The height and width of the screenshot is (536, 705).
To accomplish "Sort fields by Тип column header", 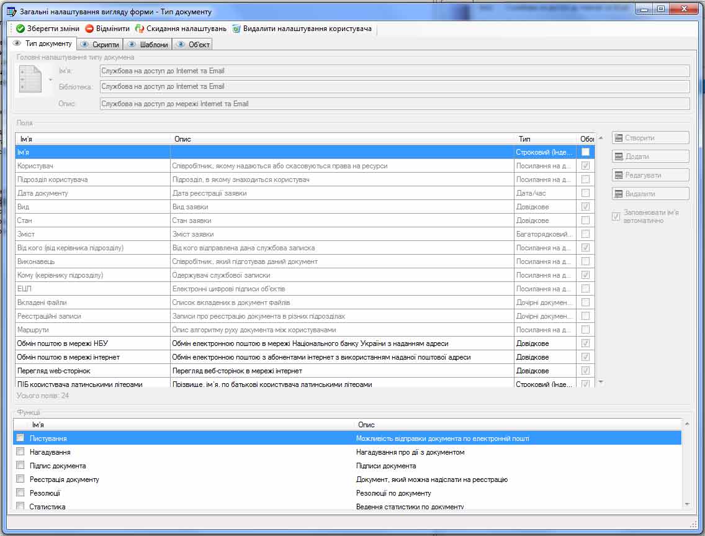I will pyautogui.click(x=546, y=139).
